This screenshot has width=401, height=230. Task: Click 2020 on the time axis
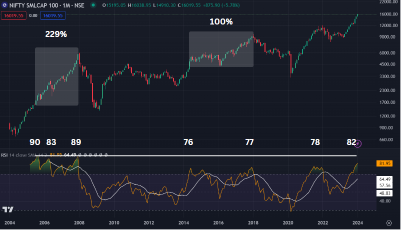(288, 223)
